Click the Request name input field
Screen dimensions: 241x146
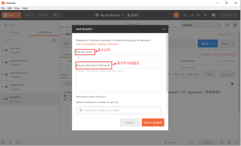pos(119,58)
